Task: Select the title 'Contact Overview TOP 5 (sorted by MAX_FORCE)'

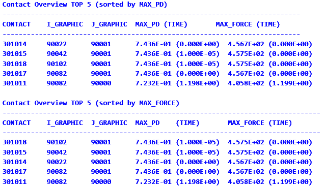Action: (91, 103)
